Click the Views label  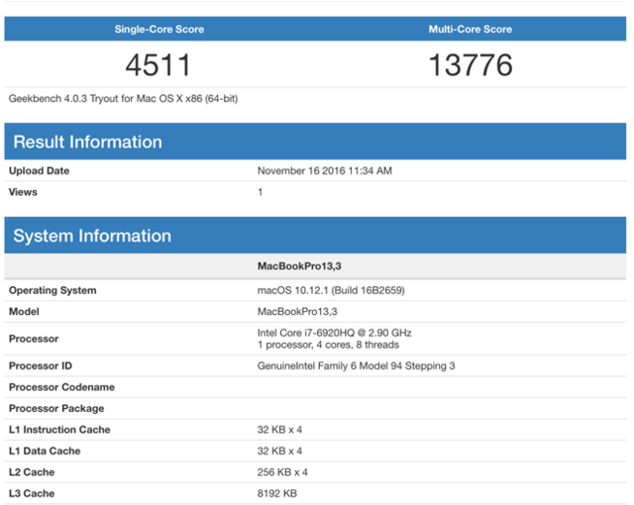click(x=23, y=192)
